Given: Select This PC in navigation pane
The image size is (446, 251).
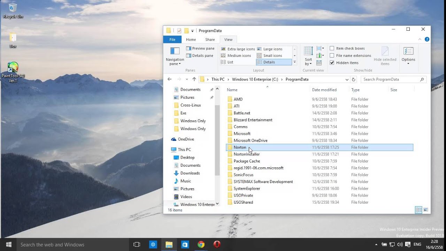Looking at the screenshot, I should 184,150.
